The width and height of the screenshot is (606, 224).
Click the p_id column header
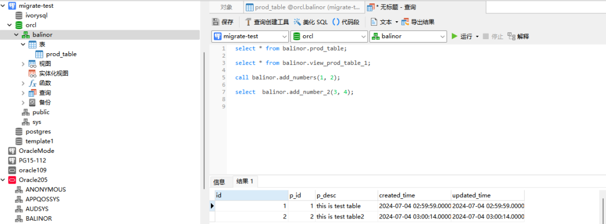302,195
